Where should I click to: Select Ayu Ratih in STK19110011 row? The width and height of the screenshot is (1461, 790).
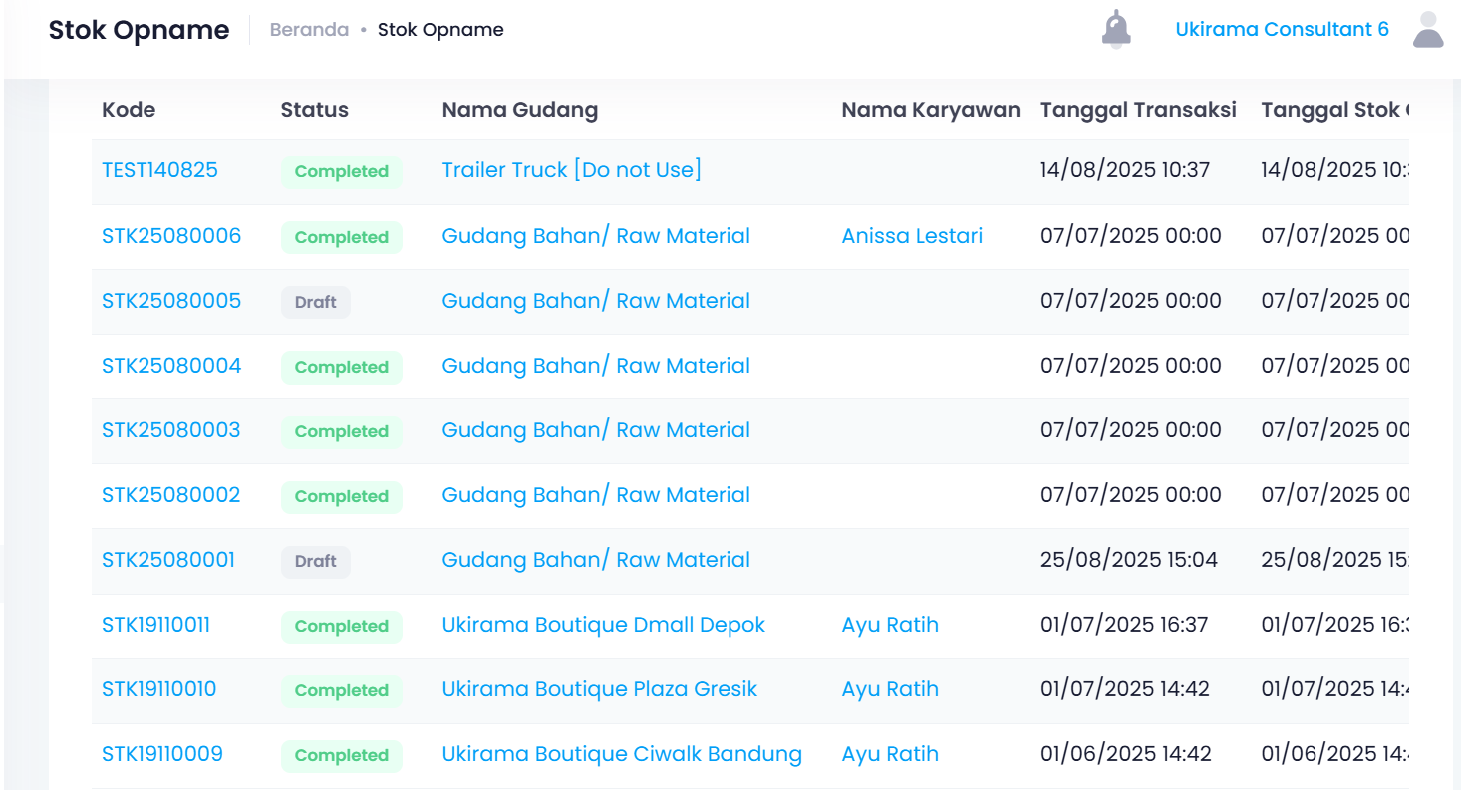tap(890, 624)
